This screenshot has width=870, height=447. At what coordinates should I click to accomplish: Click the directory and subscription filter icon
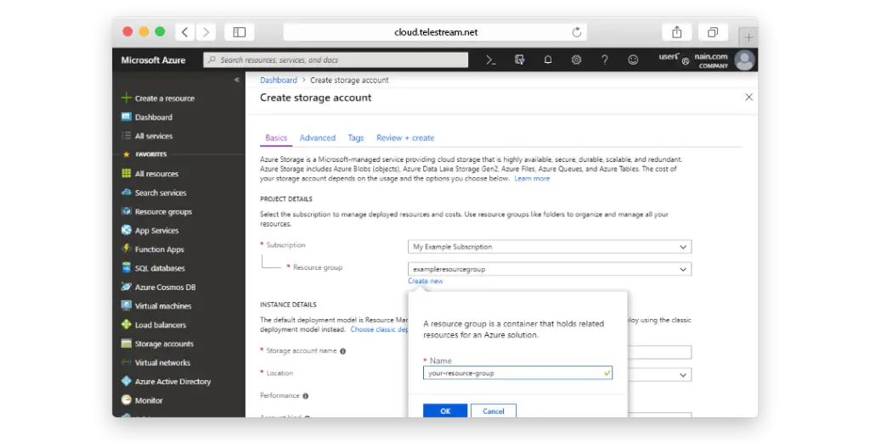pyautogui.click(x=520, y=60)
